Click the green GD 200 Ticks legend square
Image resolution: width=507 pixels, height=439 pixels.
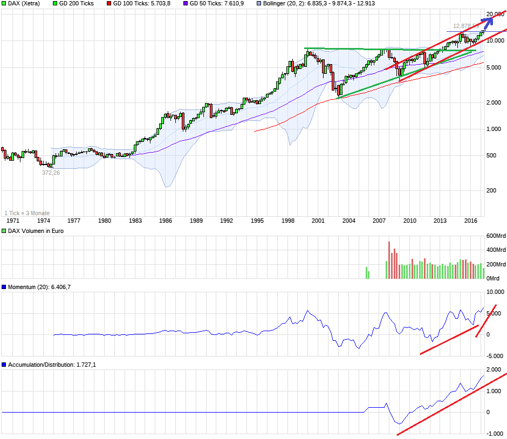point(55,4)
